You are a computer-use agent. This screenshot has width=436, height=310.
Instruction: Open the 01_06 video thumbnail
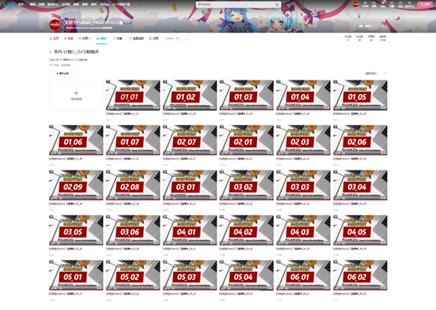tap(76, 140)
